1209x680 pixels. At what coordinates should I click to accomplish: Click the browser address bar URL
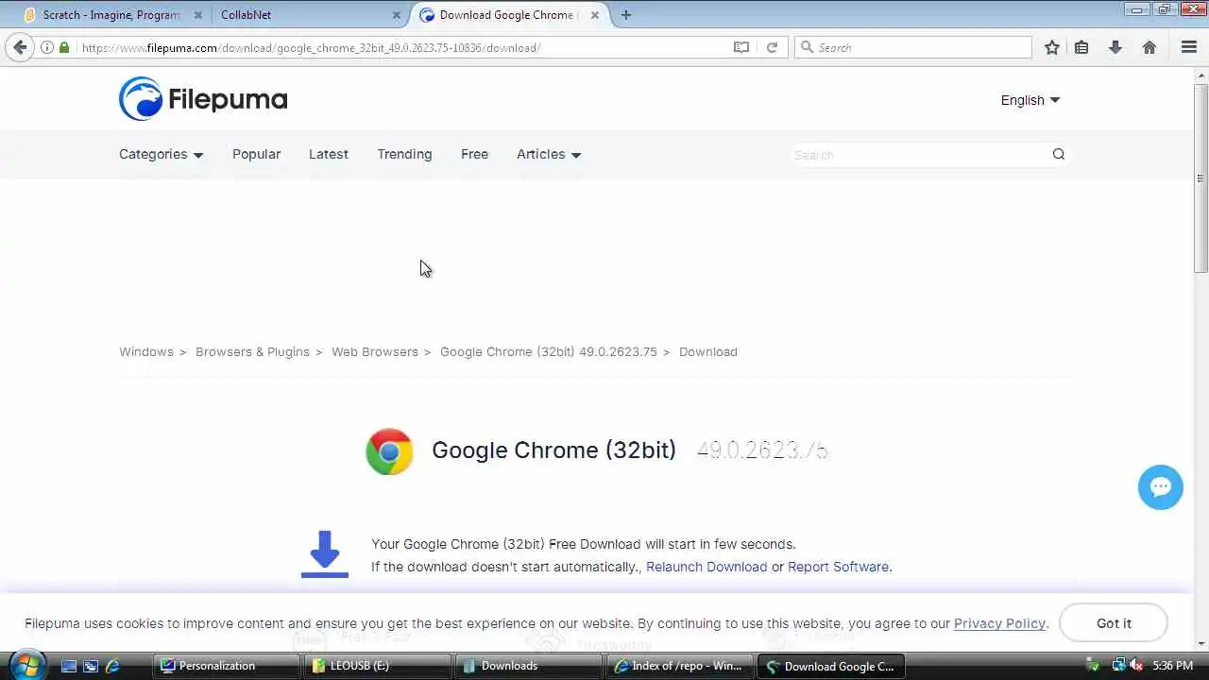click(311, 47)
